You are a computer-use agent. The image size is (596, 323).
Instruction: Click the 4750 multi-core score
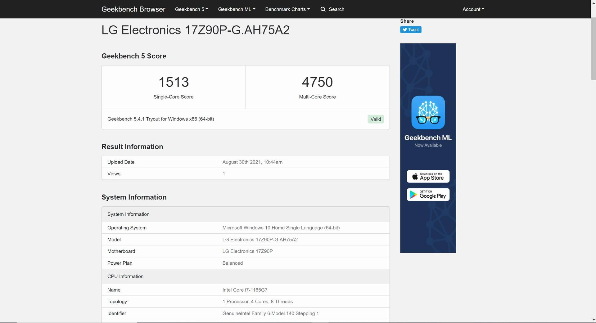(317, 82)
